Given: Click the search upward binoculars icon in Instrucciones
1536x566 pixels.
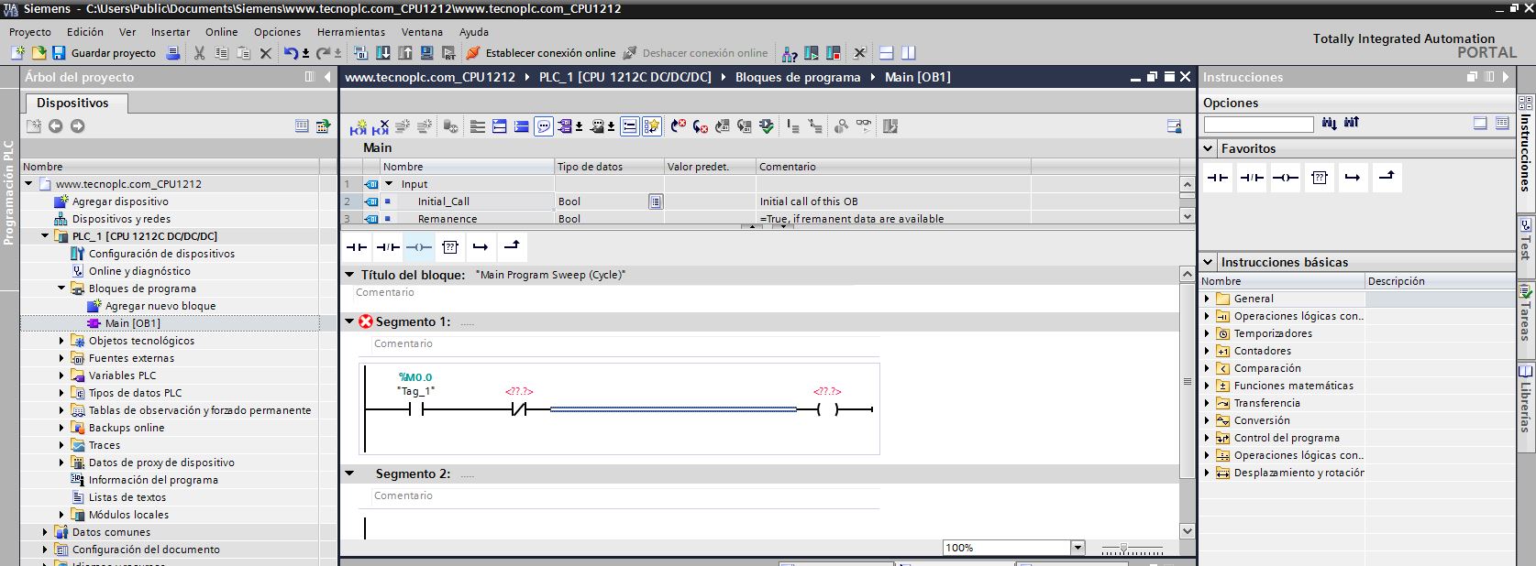Looking at the screenshot, I should pyautogui.click(x=1351, y=124).
